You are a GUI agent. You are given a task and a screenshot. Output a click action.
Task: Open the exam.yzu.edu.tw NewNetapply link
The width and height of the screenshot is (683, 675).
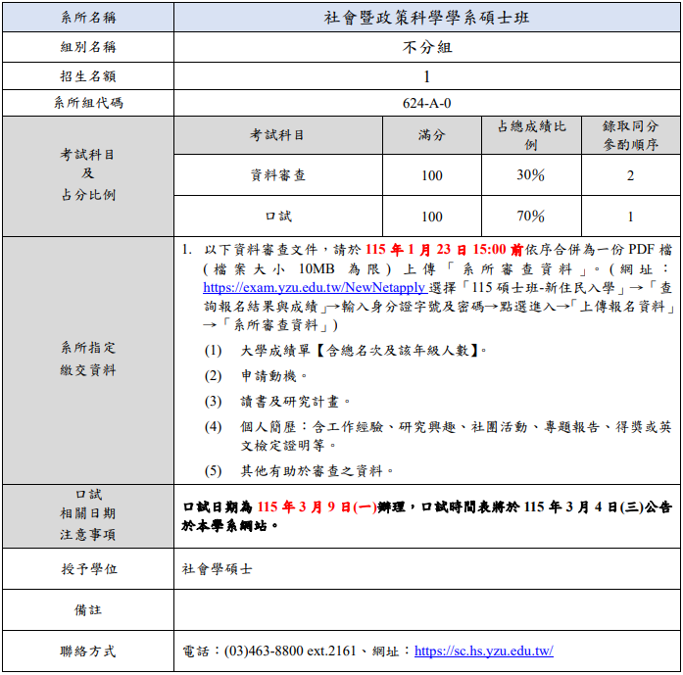314,288
